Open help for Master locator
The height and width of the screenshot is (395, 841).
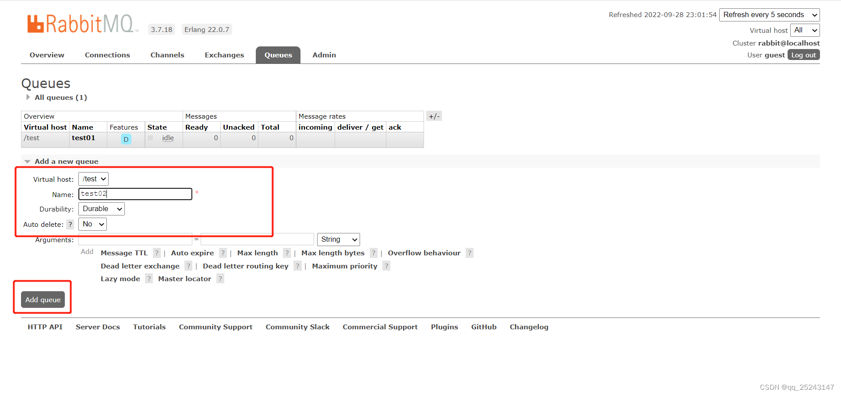220,279
